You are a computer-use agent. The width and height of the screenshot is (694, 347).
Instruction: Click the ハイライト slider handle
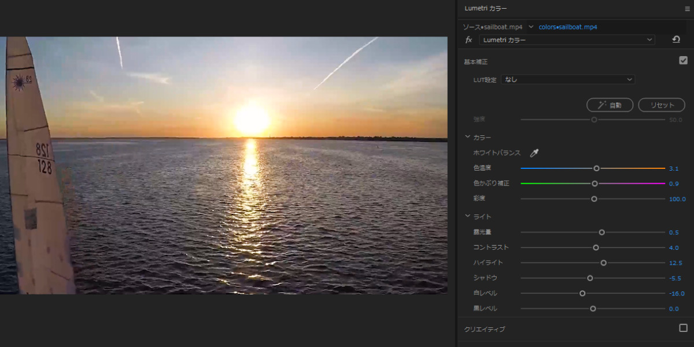tap(603, 263)
